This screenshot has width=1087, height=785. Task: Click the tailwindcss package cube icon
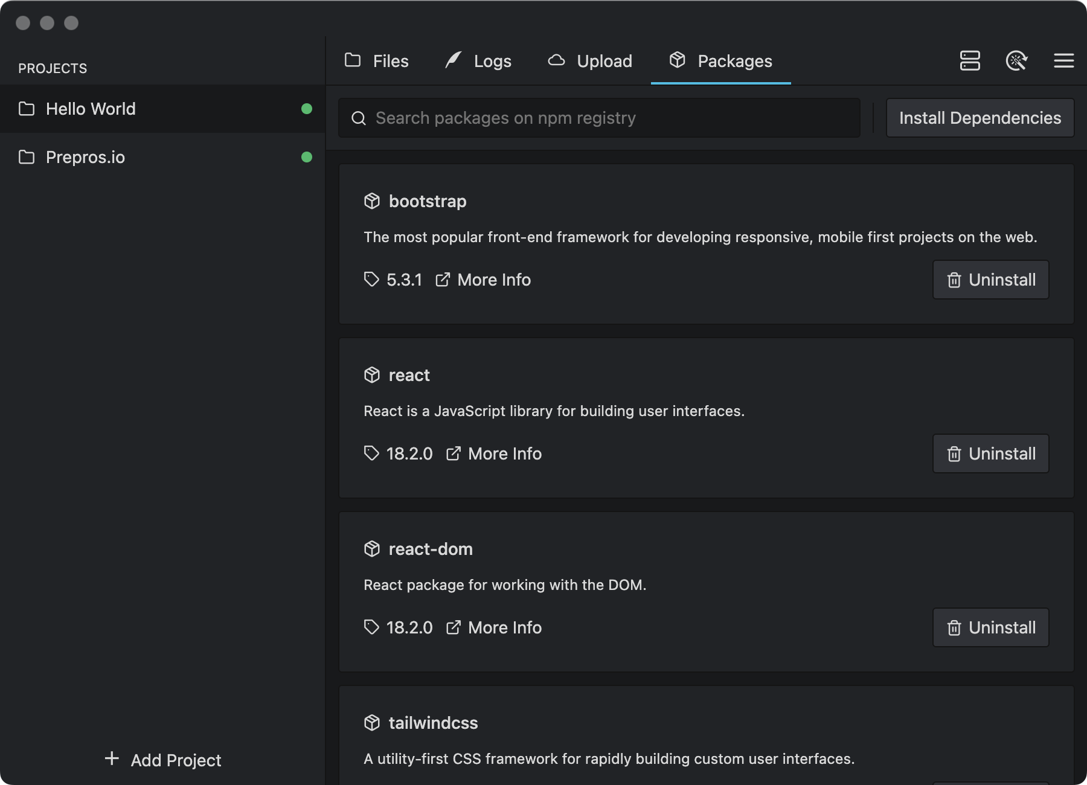(x=372, y=723)
